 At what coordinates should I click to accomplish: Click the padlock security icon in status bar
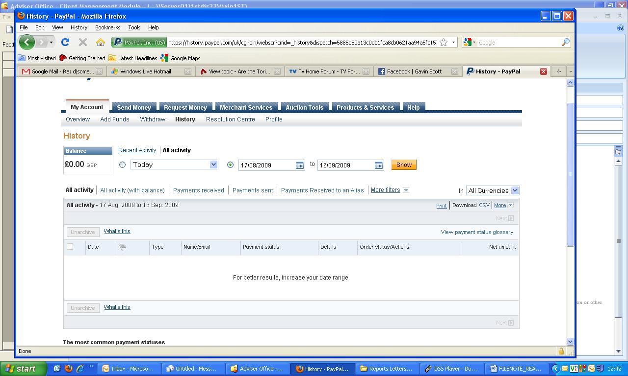pyautogui.click(x=561, y=351)
